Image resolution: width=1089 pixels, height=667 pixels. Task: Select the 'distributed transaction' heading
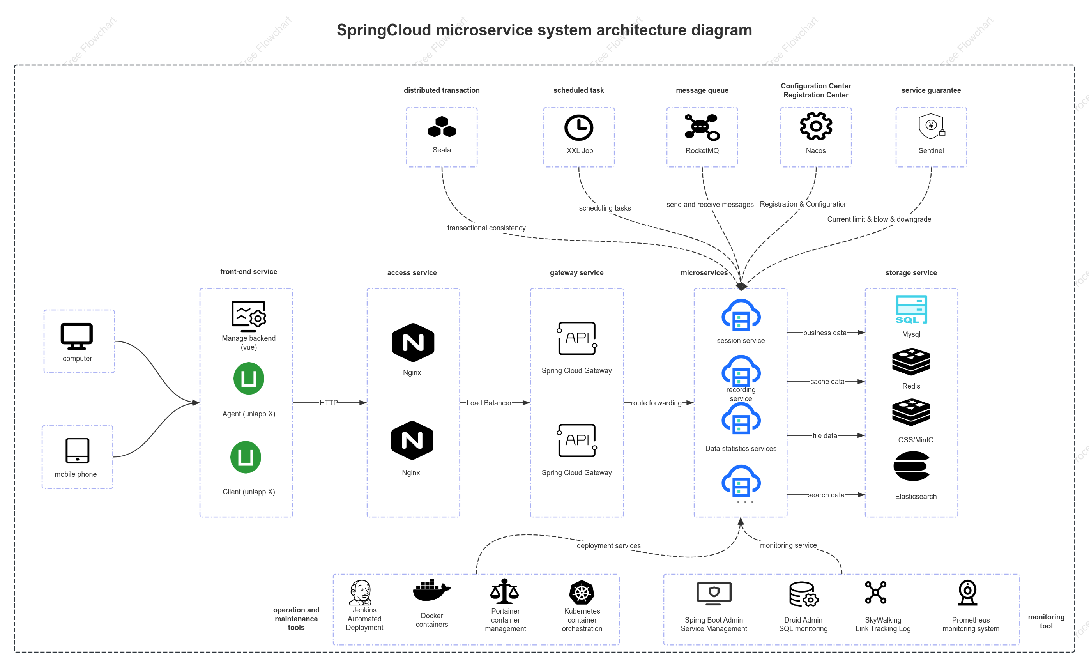click(x=442, y=90)
